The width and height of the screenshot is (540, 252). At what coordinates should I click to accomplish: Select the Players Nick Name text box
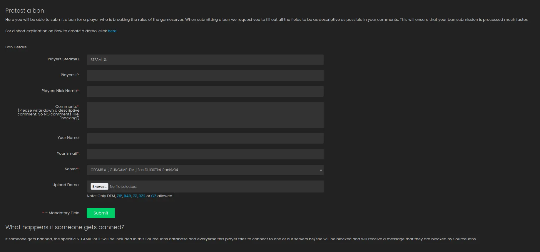pos(205,91)
